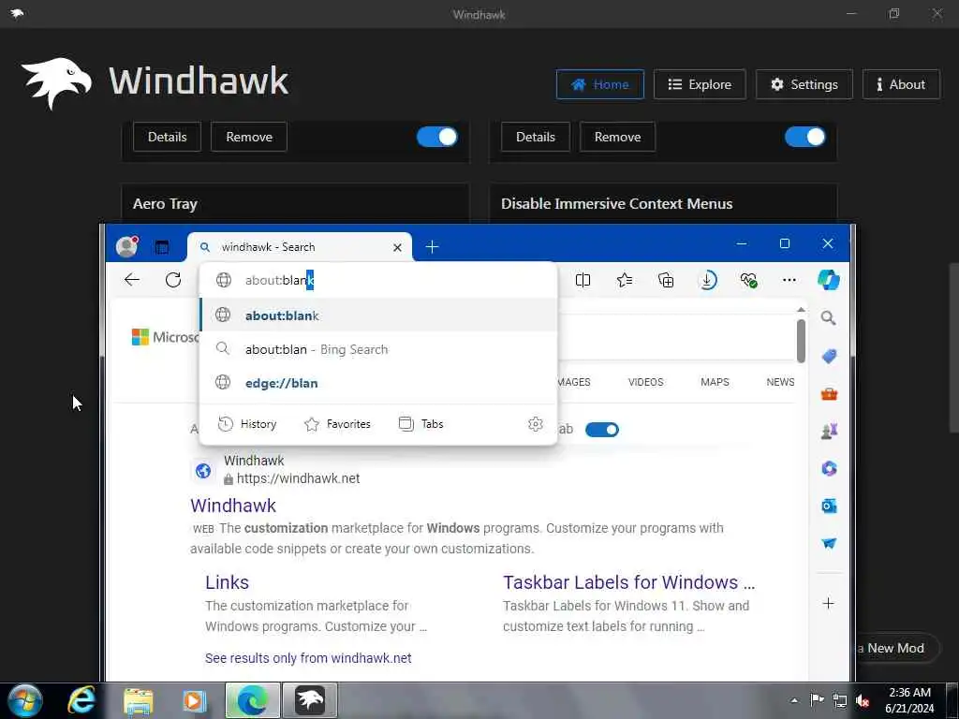Screen dimensions: 959x719
Task: Toggle the blue switch on the Bing page
Action: click(602, 430)
